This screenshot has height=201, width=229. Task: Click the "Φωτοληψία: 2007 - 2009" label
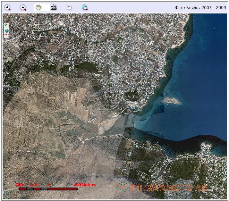coord(200,8)
